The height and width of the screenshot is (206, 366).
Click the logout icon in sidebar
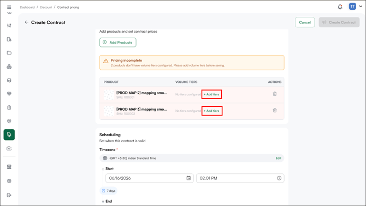(9, 195)
